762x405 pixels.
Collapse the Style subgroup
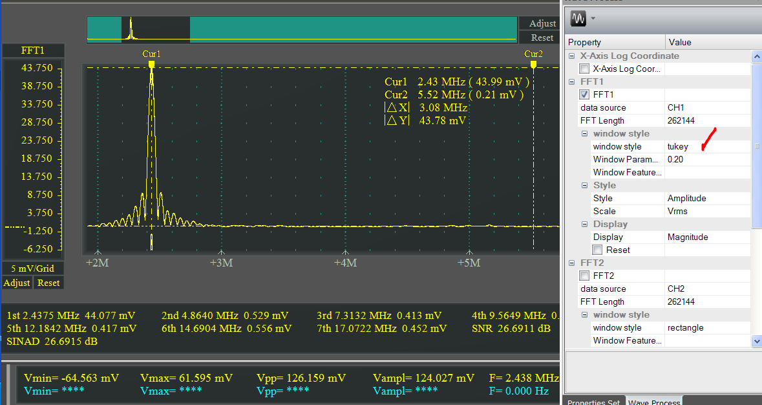(585, 185)
